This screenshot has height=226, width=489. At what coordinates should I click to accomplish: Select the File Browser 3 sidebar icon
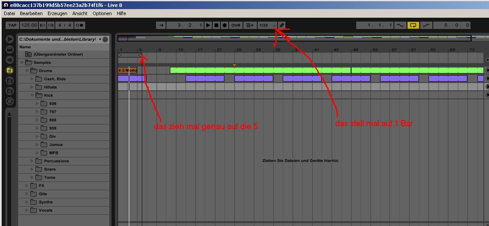pyautogui.click(x=10, y=91)
